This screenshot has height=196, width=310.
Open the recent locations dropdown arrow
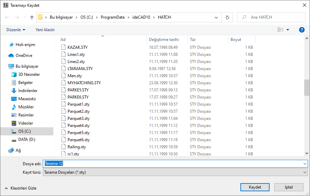(x=25, y=17)
